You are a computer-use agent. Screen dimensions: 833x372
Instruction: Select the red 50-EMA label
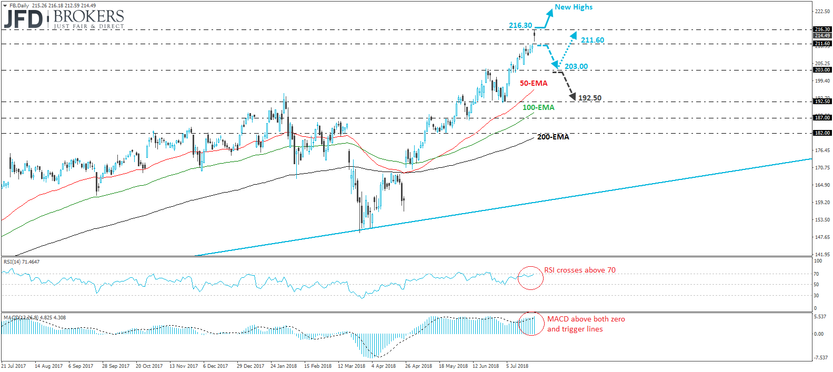pos(534,83)
